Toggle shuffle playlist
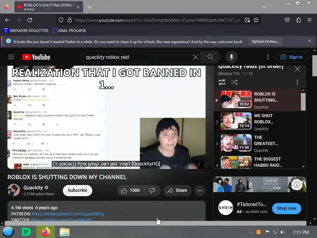The image size is (317, 238). (234, 82)
